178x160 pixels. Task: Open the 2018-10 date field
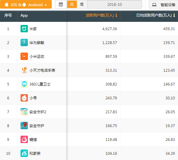115,4
